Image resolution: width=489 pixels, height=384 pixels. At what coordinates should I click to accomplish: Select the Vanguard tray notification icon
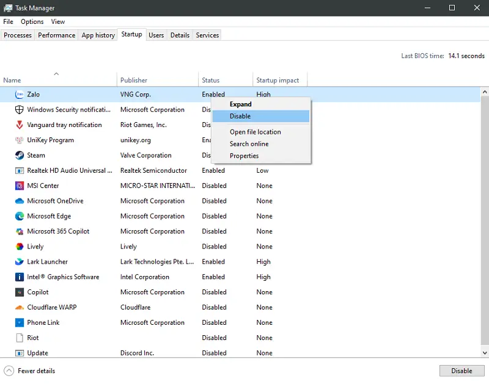pyautogui.click(x=20, y=125)
